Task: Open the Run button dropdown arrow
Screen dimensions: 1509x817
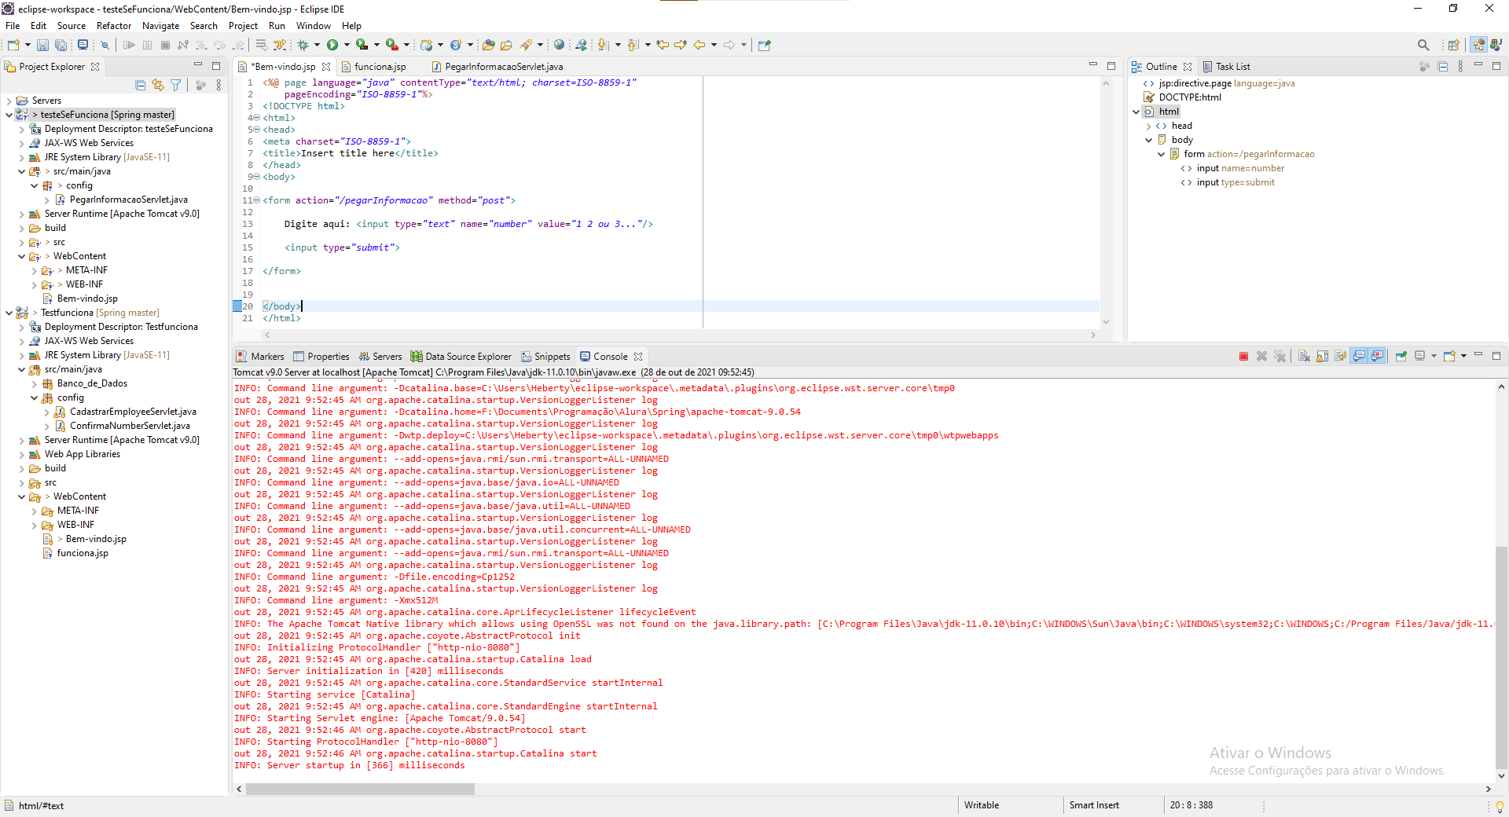Action: 347,45
